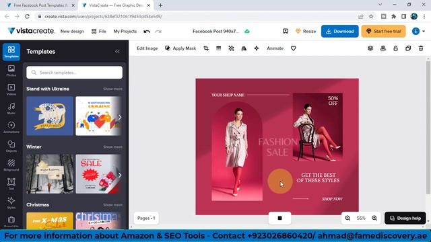This screenshot has width=431, height=242.
Task: Zoom out of the canvas
Action: pos(347,218)
